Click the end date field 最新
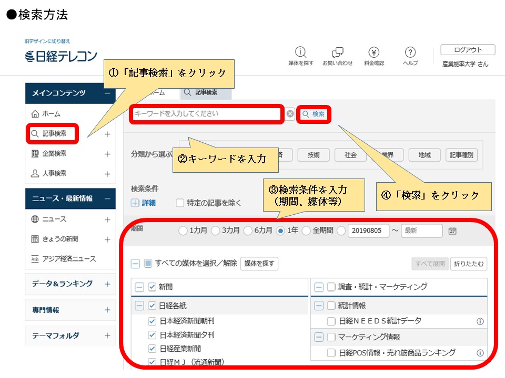The width and height of the screenshot is (505, 378). 421,230
